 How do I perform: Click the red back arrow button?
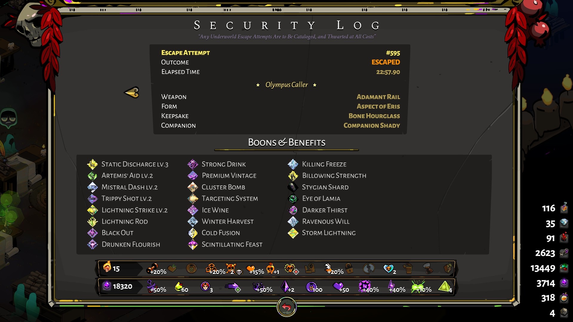point(286,307)
